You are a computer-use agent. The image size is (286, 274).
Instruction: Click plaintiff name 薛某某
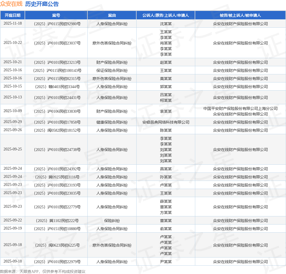click(x=166, y=201)
